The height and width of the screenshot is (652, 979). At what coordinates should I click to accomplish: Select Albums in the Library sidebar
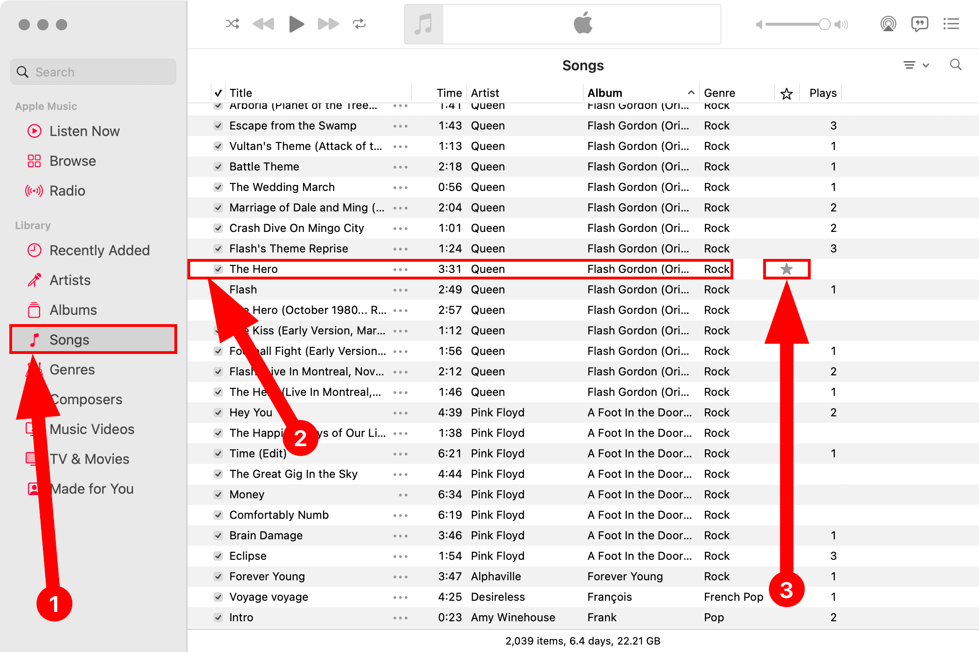(x=73, y=310)
